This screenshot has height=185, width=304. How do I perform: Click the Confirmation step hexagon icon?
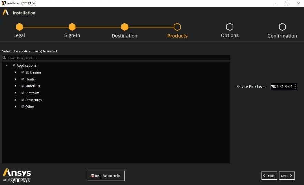pos(282,27)
